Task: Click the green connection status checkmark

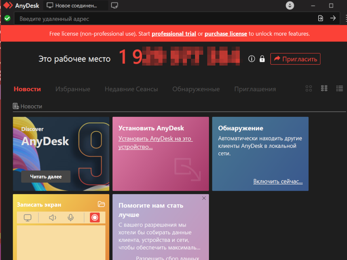Action: [7, 18]
